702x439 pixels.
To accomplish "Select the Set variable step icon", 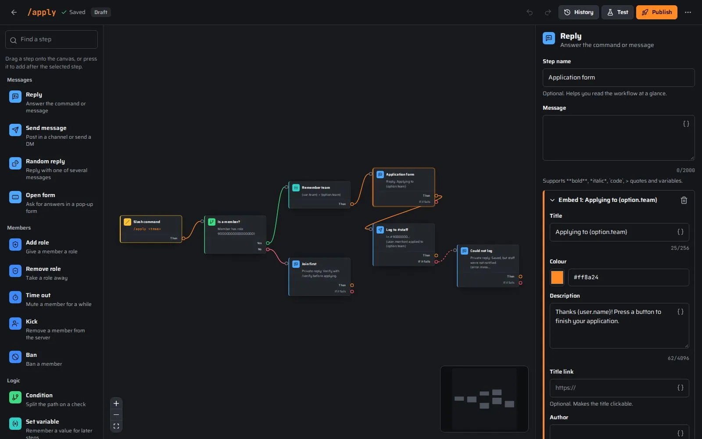I will tap(15, 424).
